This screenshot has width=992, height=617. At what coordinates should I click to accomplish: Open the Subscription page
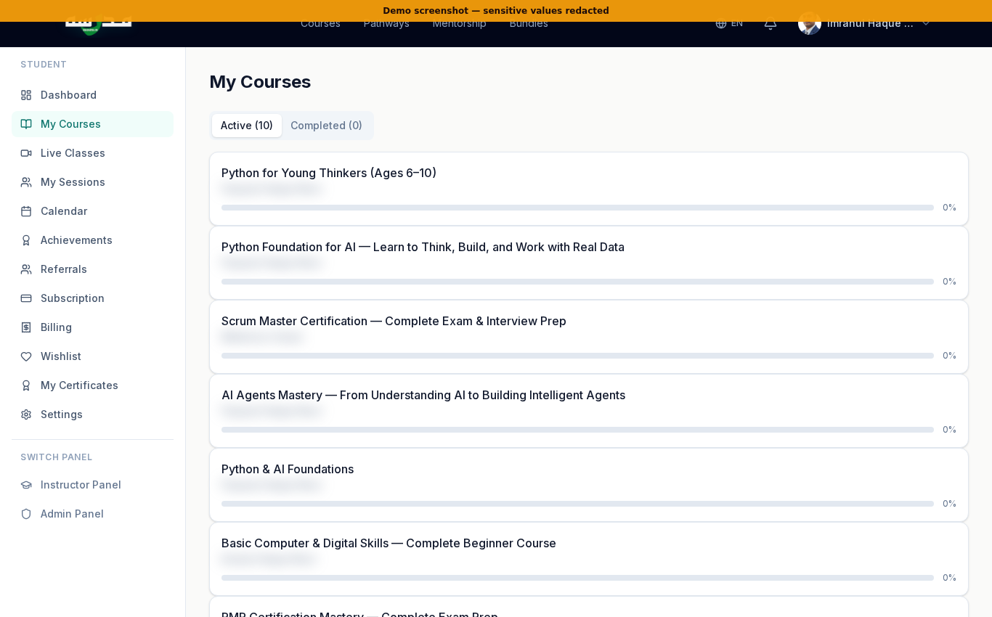click(92, 298)
